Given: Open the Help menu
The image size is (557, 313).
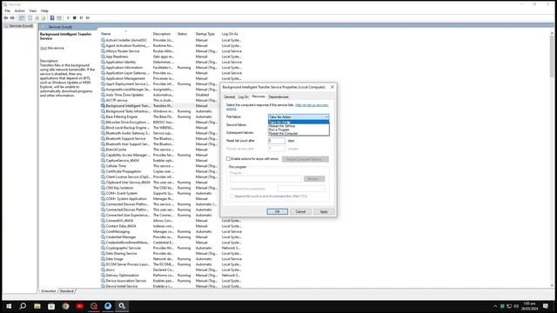Looking at the screenshot, I should 44,11.
